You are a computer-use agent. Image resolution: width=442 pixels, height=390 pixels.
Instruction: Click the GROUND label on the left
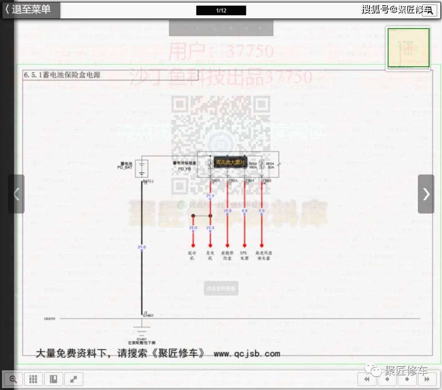pyautogui.click(x=50, y=319)
